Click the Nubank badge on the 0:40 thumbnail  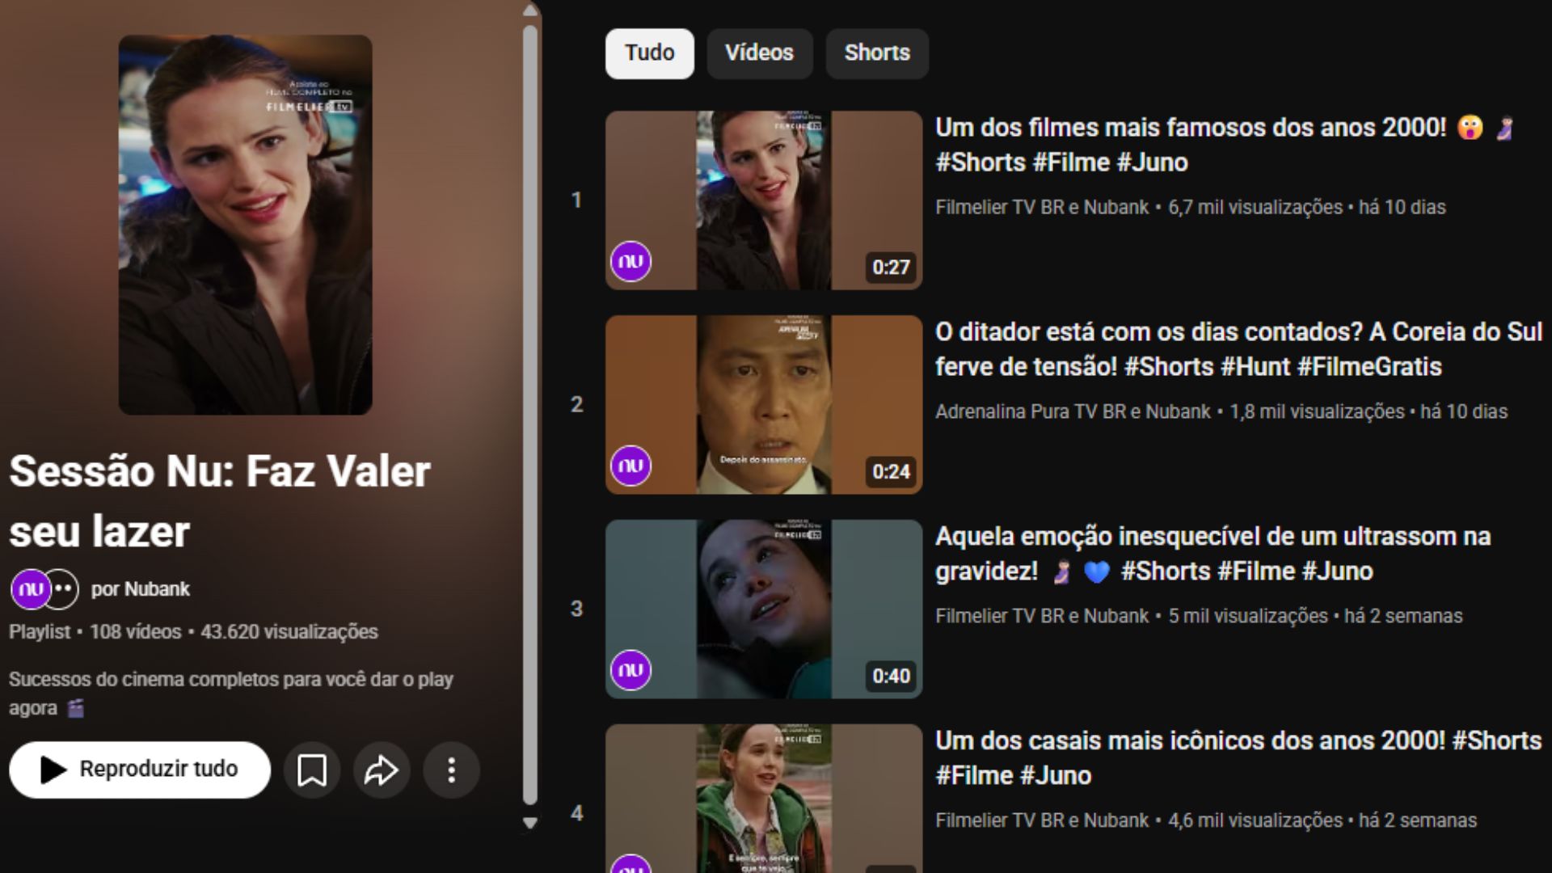pyautogui.click(x=630, y=671)
